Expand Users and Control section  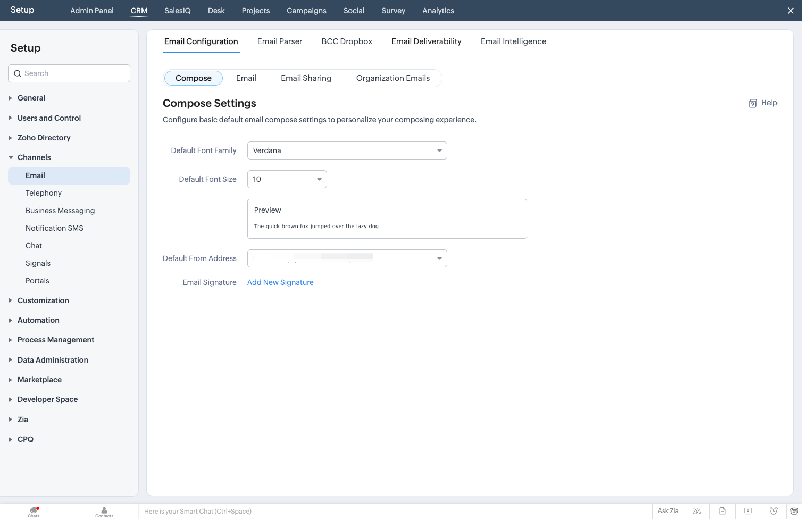click(x=49, y=118)
